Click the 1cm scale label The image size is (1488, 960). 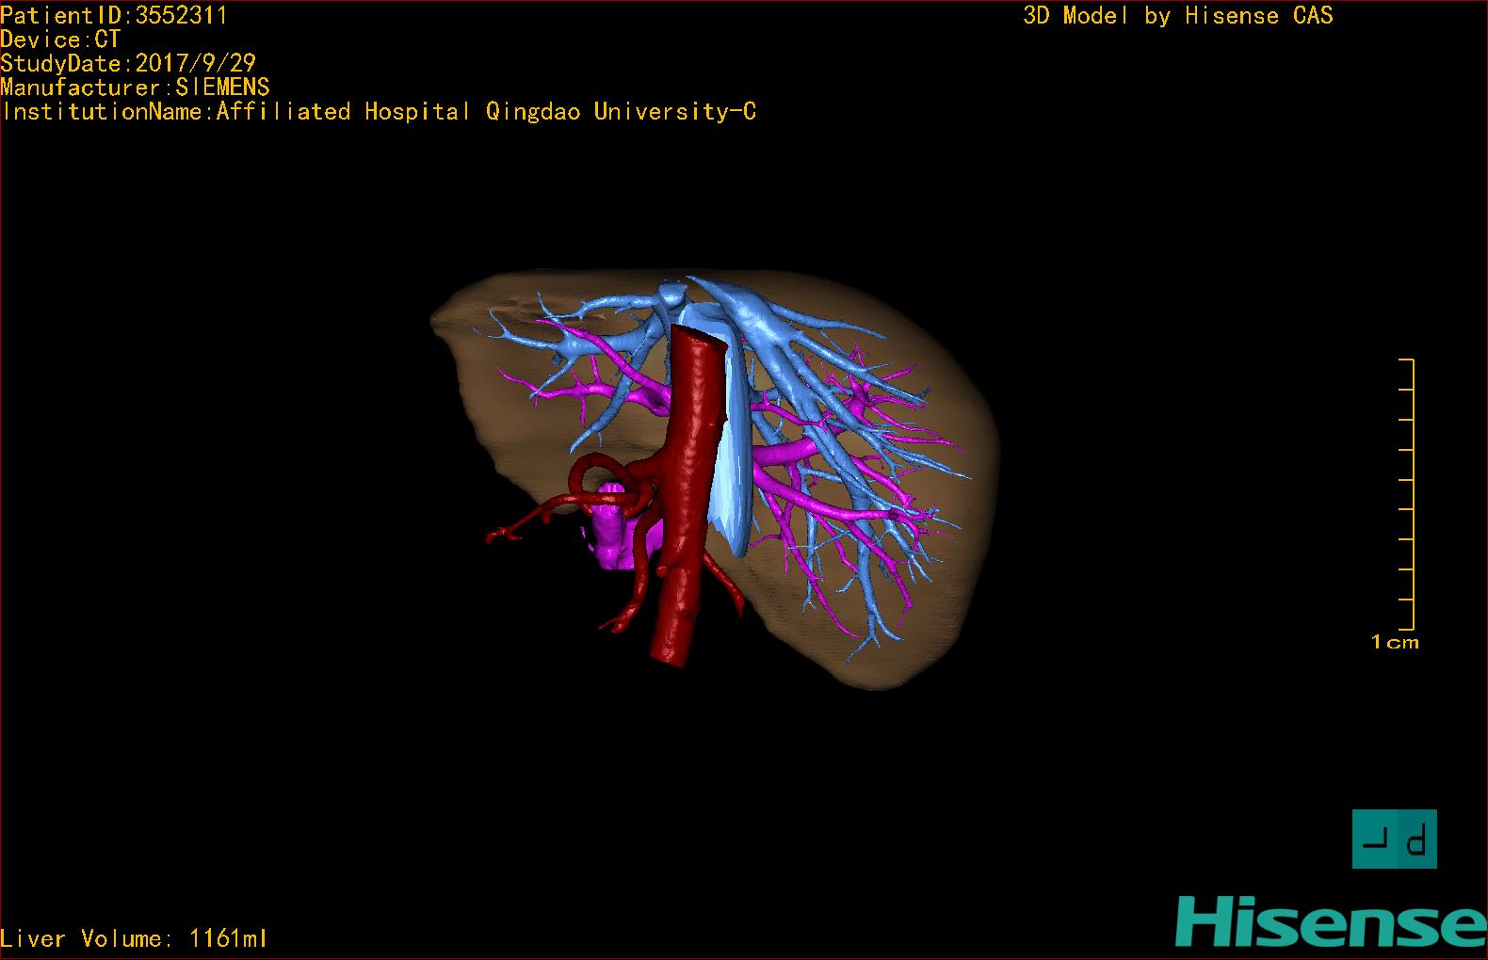[x=1395, y=642]
